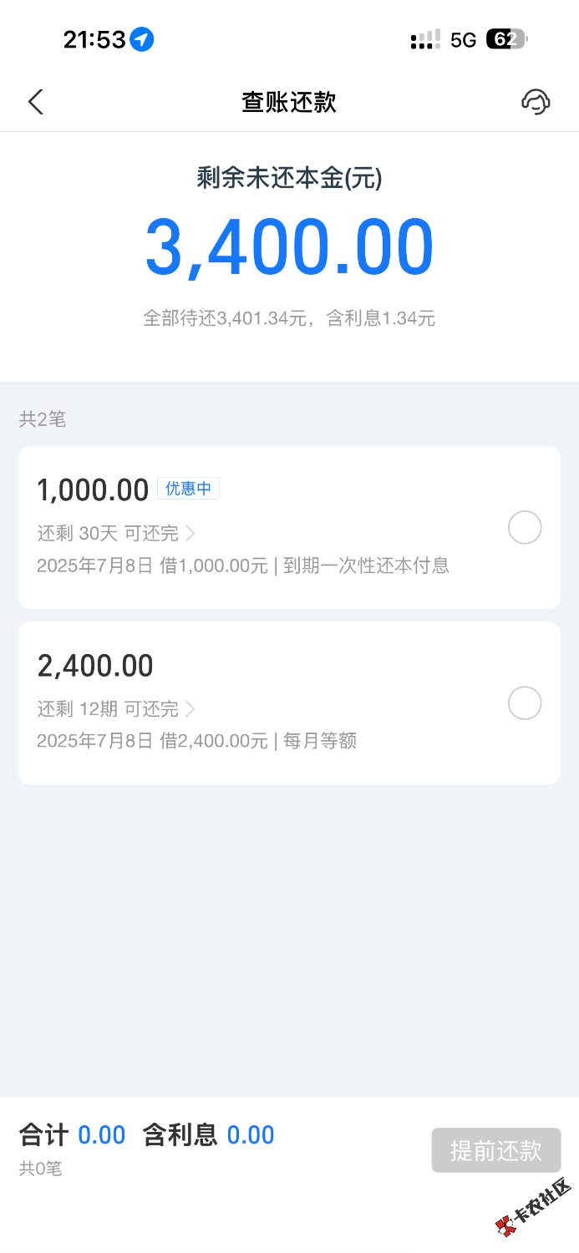Select the 2,400.00 loan radio button
The width and height of the screenshot is (579, 1253).
coord(525,703)
